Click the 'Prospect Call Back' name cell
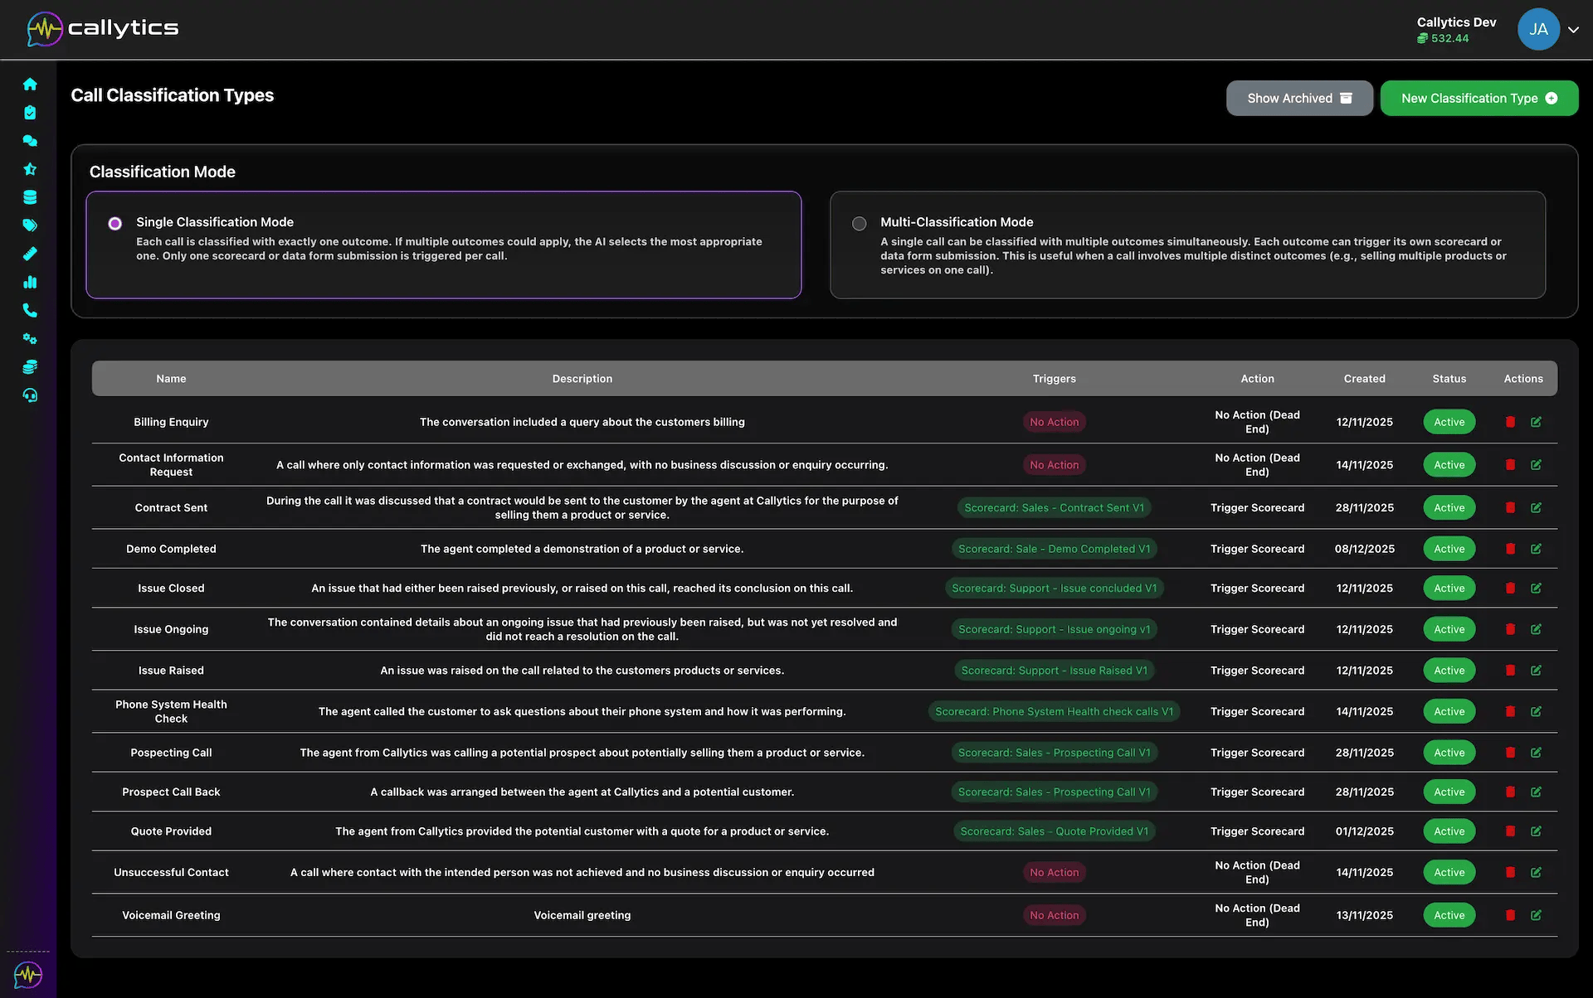The width and height of the screenshot is (1593, 998). click(171, 792)
